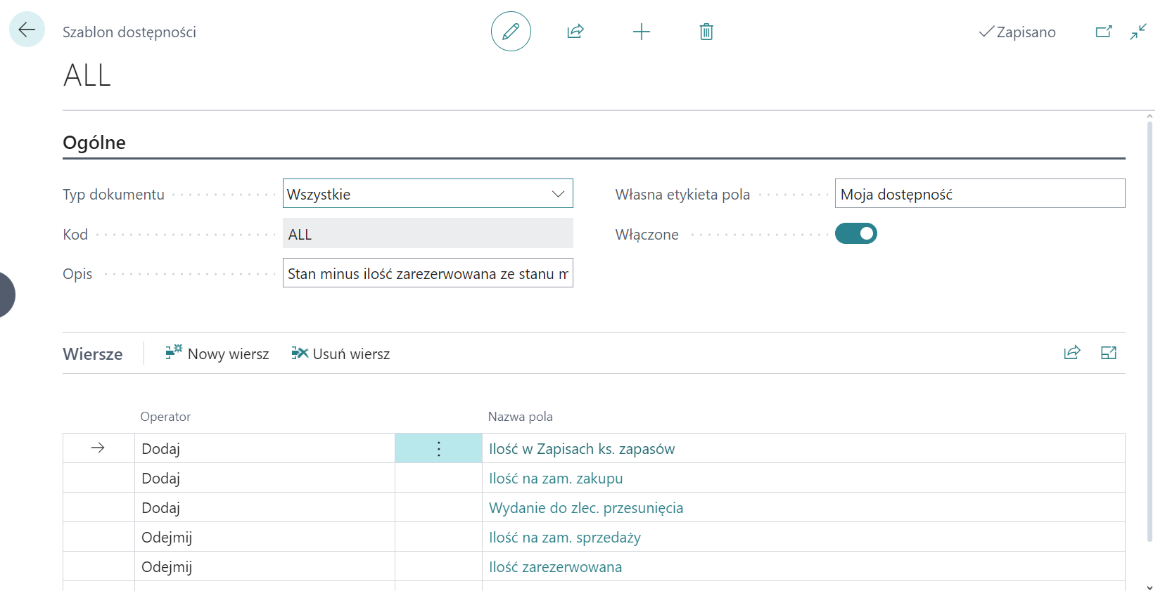Image resolution: width=1165 pixels, height=591 pixels.
Task: Open row options three-dot menu
Action: click(x=438, y=448)
